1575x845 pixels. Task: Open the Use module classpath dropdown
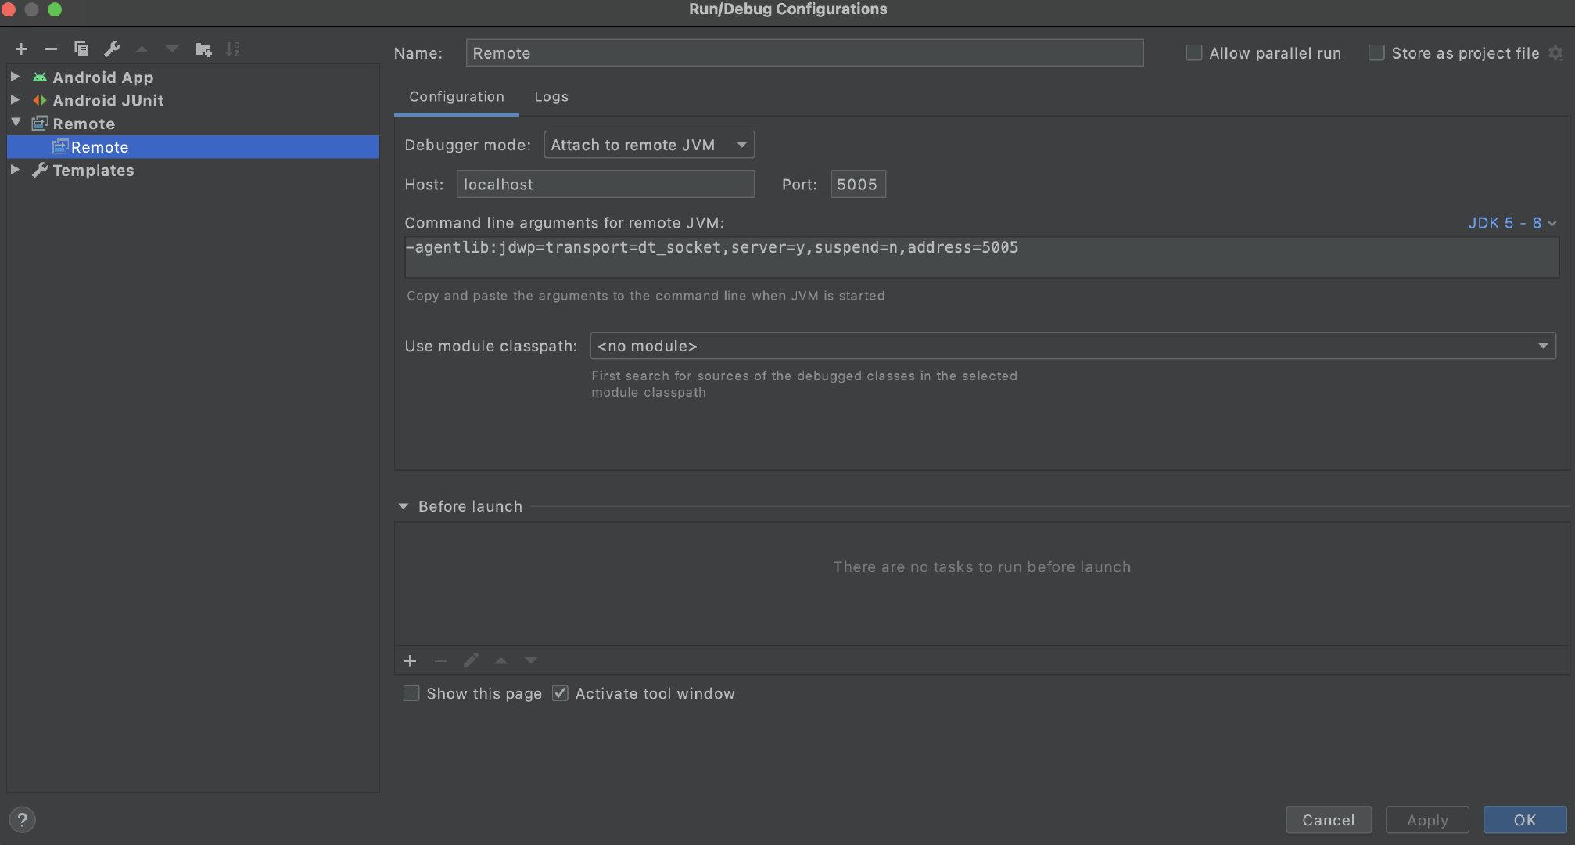click(1072, 346)
